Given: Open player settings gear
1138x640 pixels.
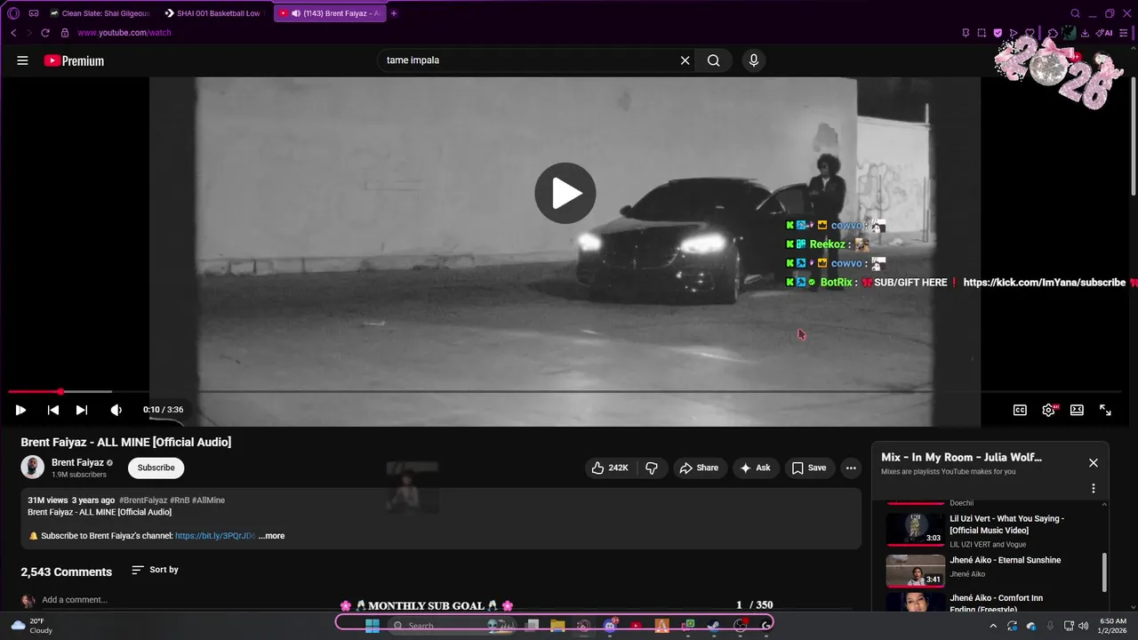Looking at the screenshot, I should 1049,410.
